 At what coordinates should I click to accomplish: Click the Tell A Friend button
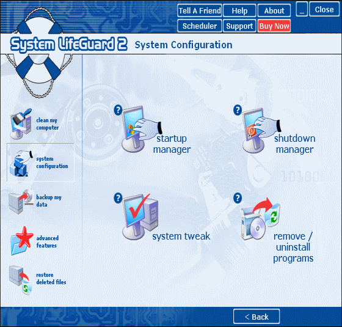pyautogui.click(x=200, y=10)
